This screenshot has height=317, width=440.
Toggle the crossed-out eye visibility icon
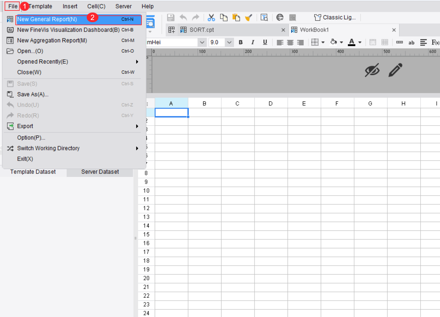coord(372,70)
